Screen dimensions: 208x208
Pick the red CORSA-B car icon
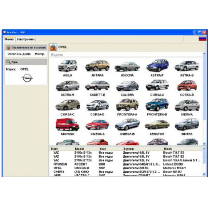pos(187,85)
